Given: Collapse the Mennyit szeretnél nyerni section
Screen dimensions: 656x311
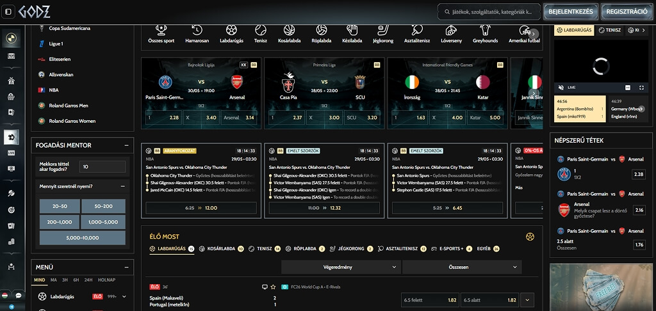Looking at the screenshot, I should pyautogui.click(x=122, y=186).
